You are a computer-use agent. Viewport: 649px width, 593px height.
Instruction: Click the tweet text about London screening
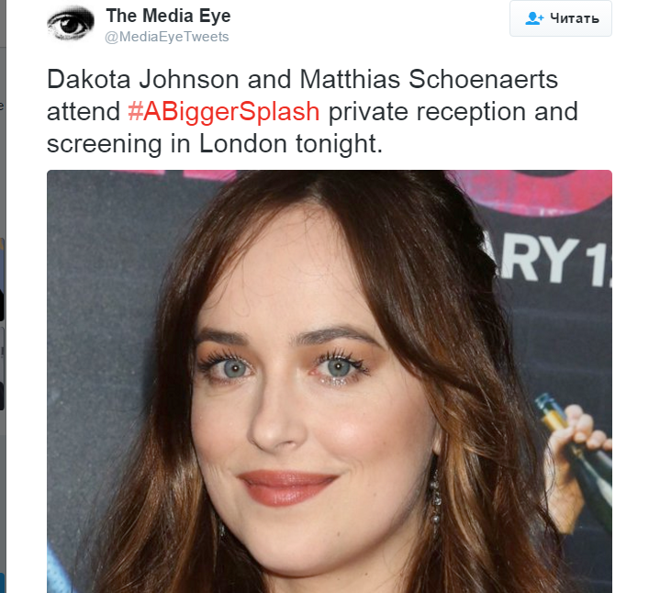click(312, 111)
